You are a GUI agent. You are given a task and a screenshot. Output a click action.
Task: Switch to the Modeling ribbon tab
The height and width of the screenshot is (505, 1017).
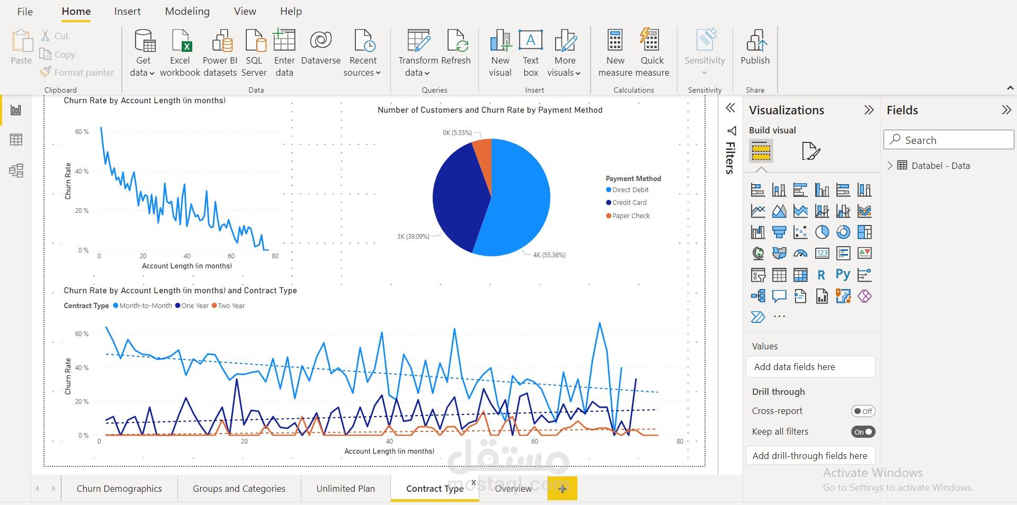187,12
